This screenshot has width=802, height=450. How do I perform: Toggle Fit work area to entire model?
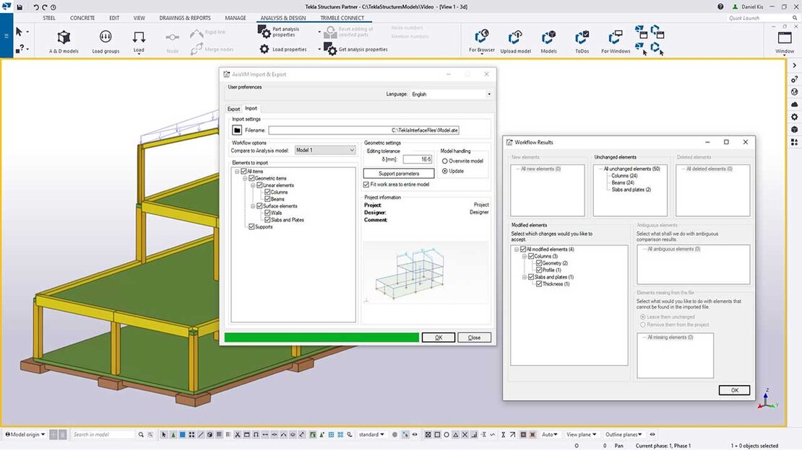coord(366,185)
